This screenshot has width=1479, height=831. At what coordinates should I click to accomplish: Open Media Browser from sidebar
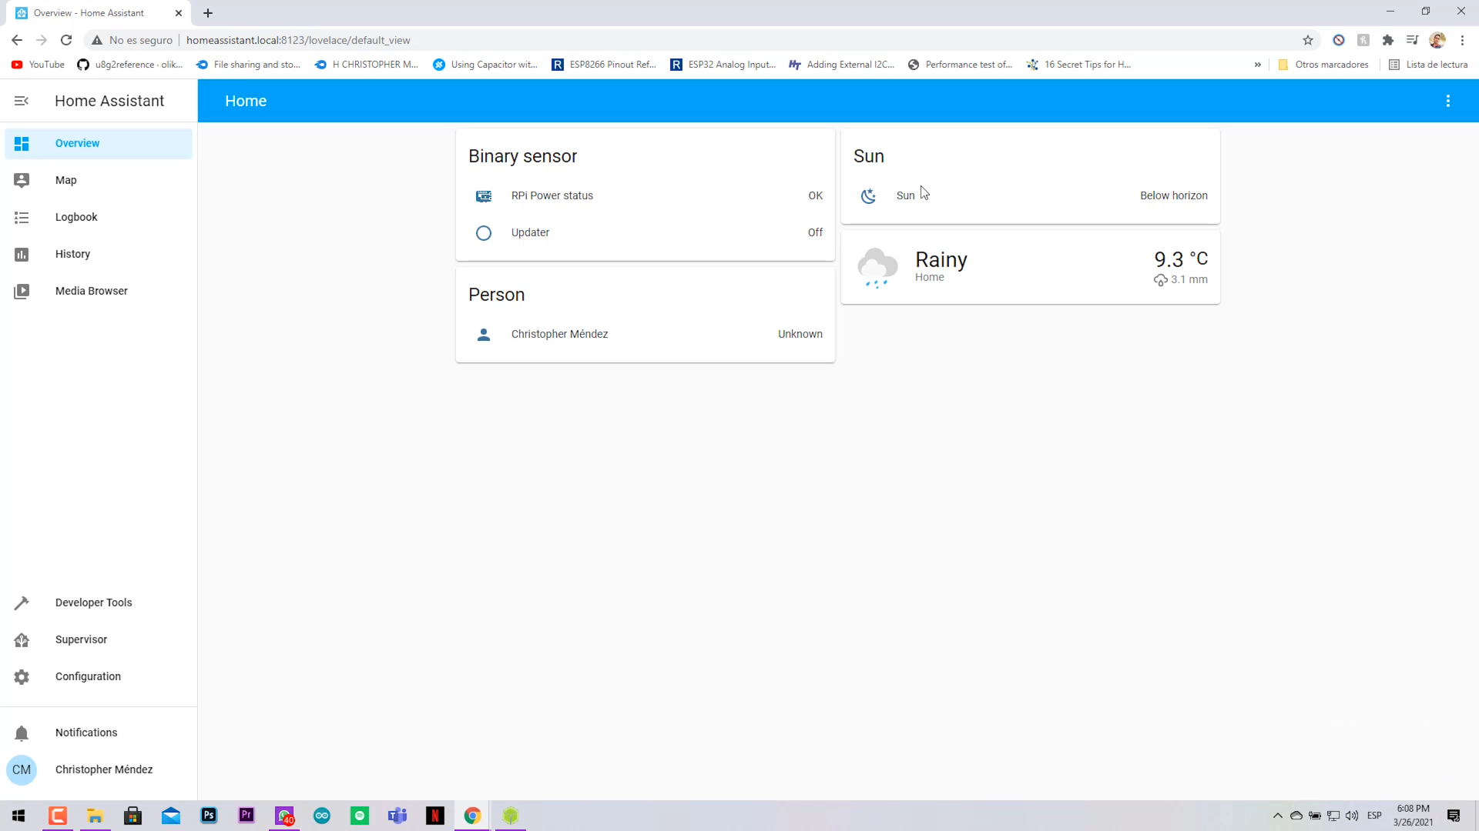91,291
